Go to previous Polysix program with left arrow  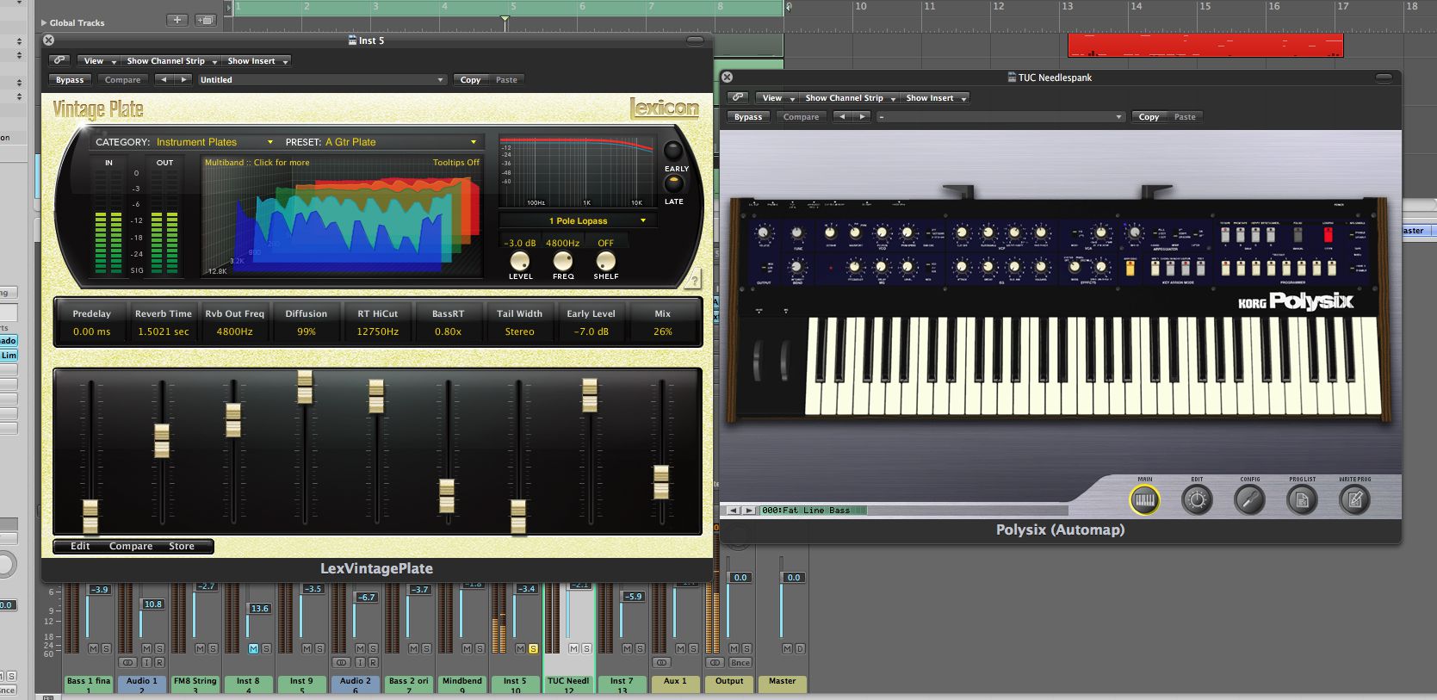click(x=734, y=511)
